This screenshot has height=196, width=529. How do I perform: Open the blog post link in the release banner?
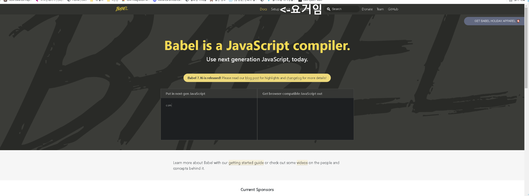point(252,78)
